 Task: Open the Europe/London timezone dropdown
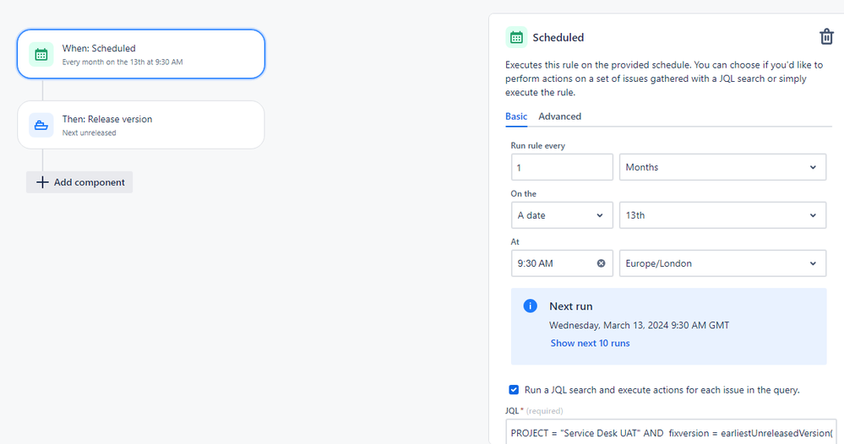pyautogui.click(x=722, y=263)
